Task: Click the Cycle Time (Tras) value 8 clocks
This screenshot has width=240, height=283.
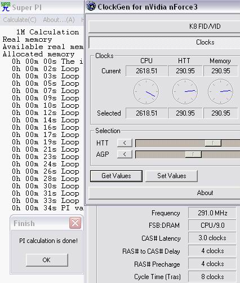Action: [212, 277]
